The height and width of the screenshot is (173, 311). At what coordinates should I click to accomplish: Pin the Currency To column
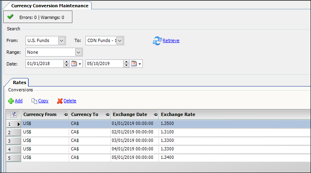[x=107, y=115]
